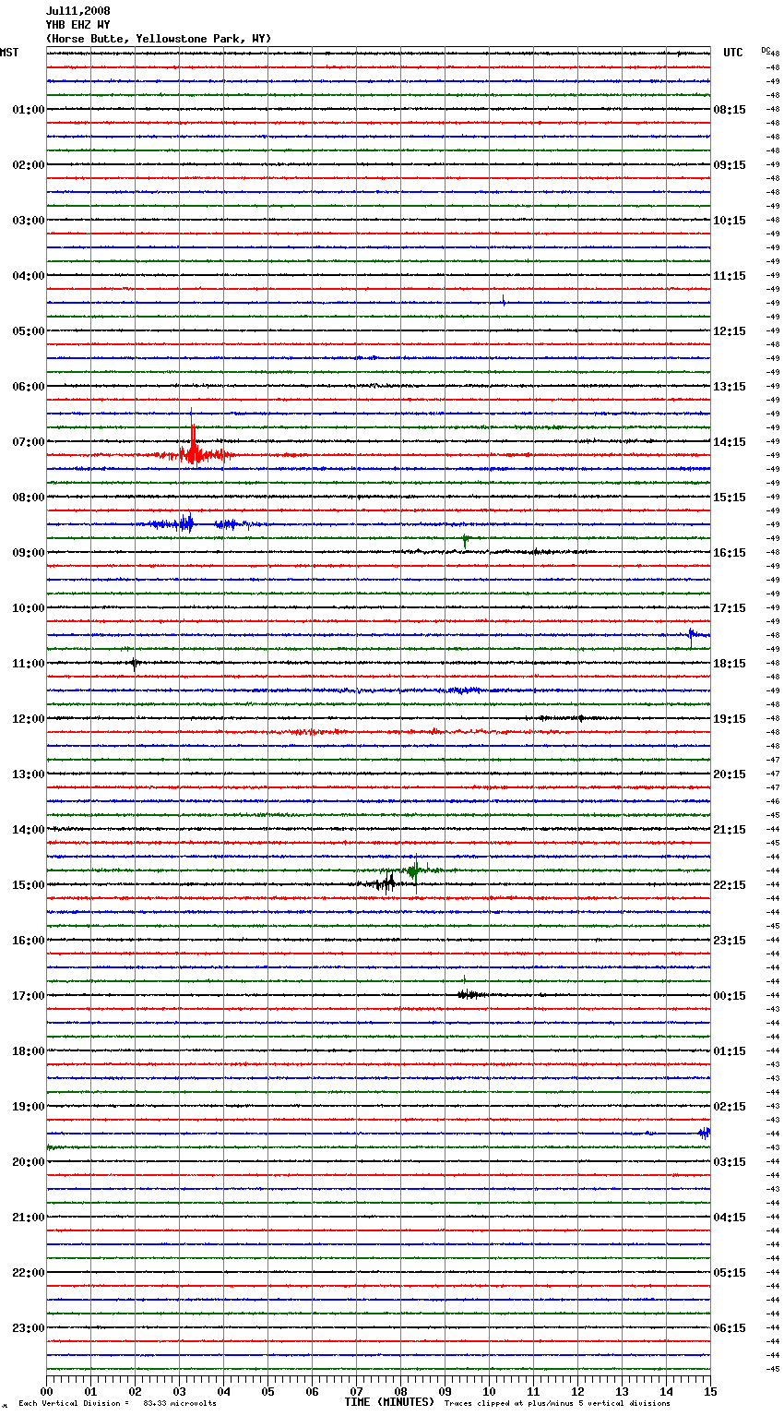Viewport: 784px width, 1416px height.
Task: Select the 07:00 MST time label
Action: point(29,442)
